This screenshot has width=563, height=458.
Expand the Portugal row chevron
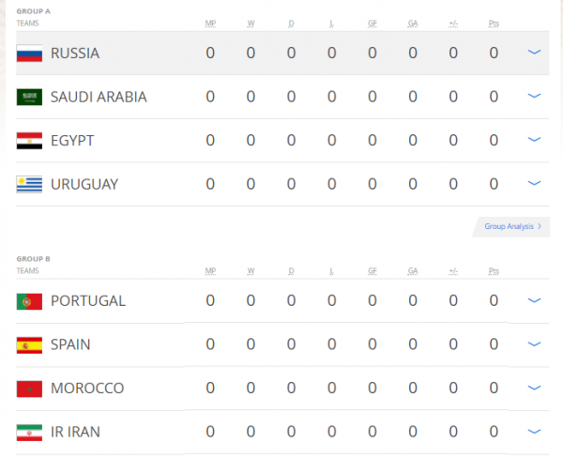coord(535,300)
